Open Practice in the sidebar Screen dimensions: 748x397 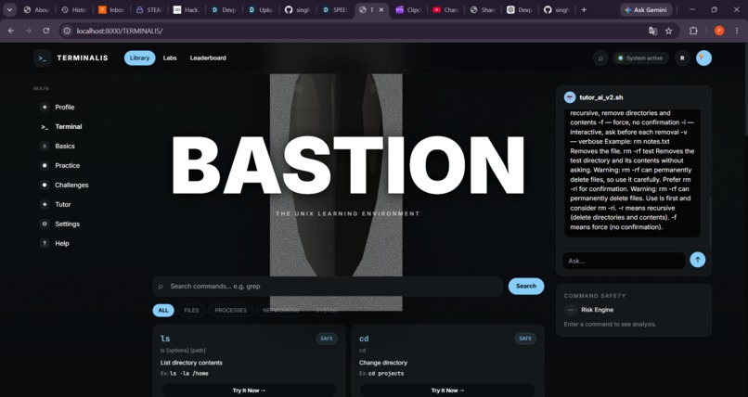[x=60, y=165]
